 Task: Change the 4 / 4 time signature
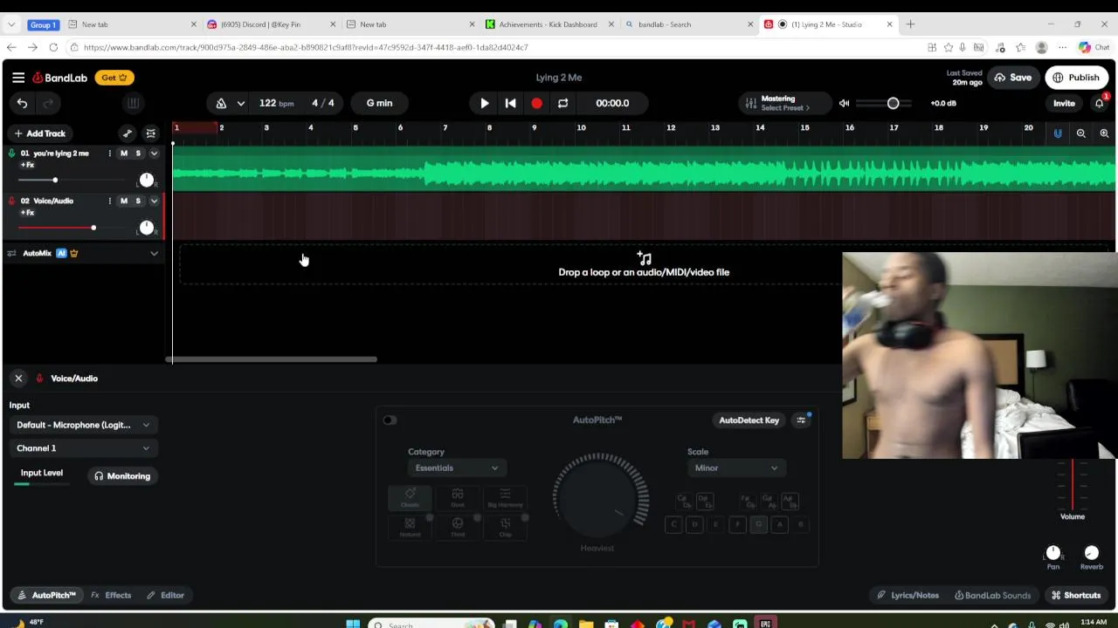(x=323, y=103)
